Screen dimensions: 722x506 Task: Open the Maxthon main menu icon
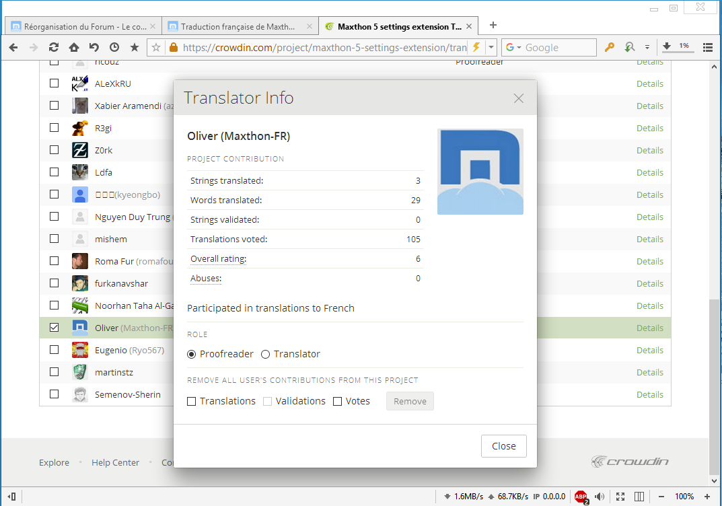pos(708,47)
